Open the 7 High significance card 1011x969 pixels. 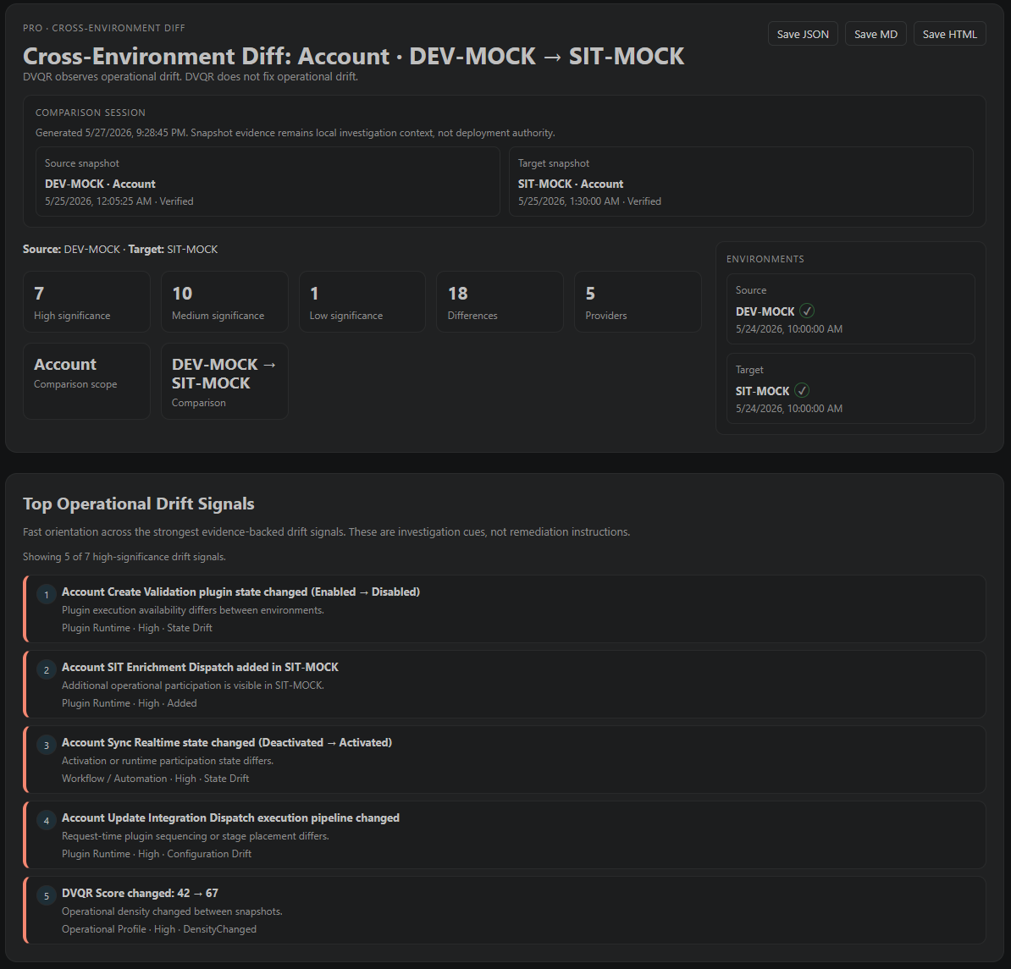[x=86, y=301]
